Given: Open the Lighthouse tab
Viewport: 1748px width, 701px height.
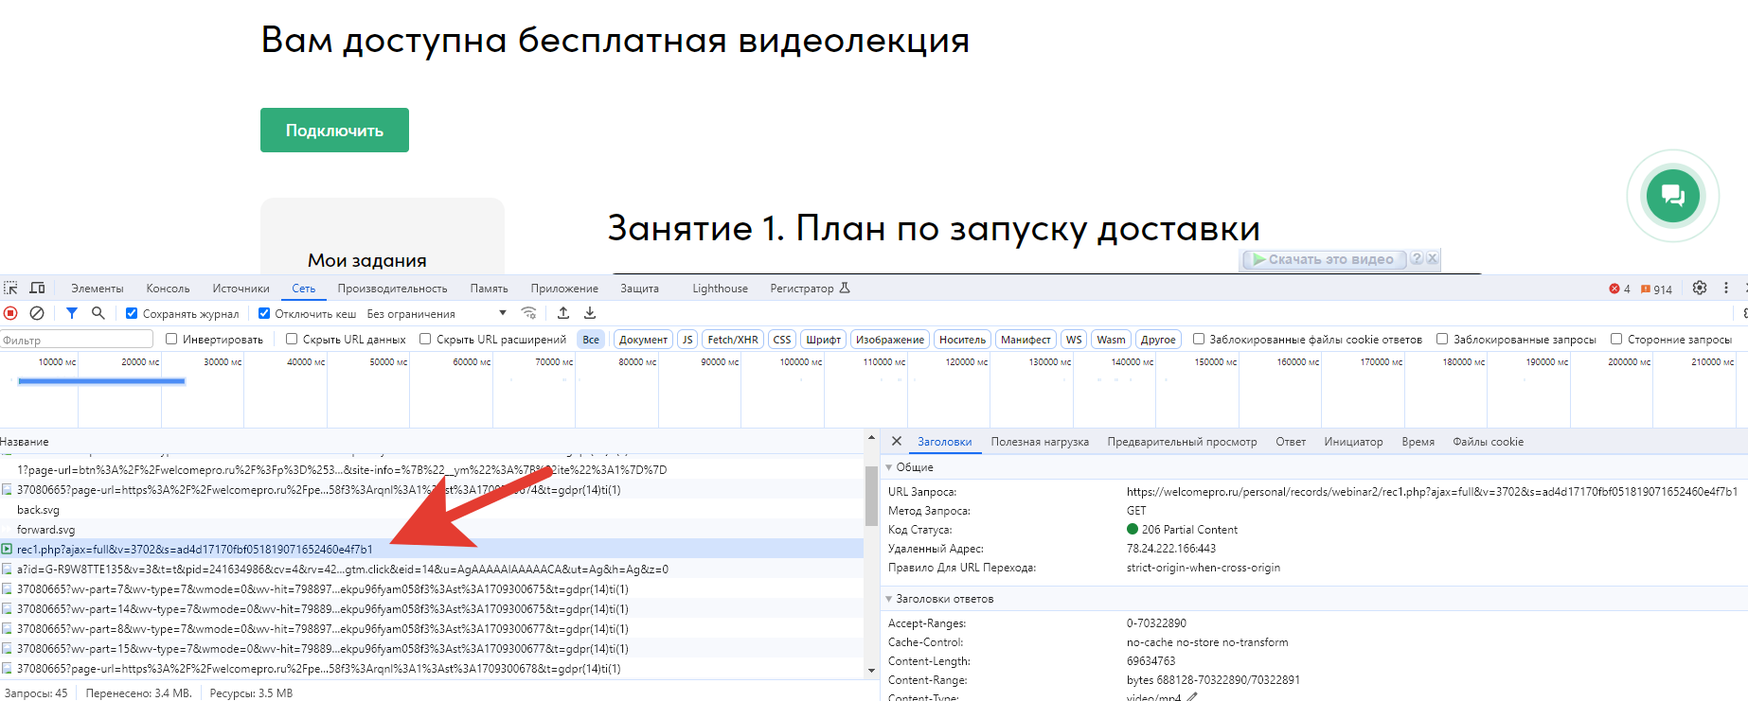Looking at the screenshot, I should [x=720, y=289].
